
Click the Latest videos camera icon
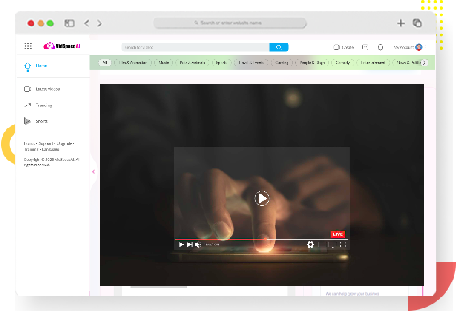[28, 89]
